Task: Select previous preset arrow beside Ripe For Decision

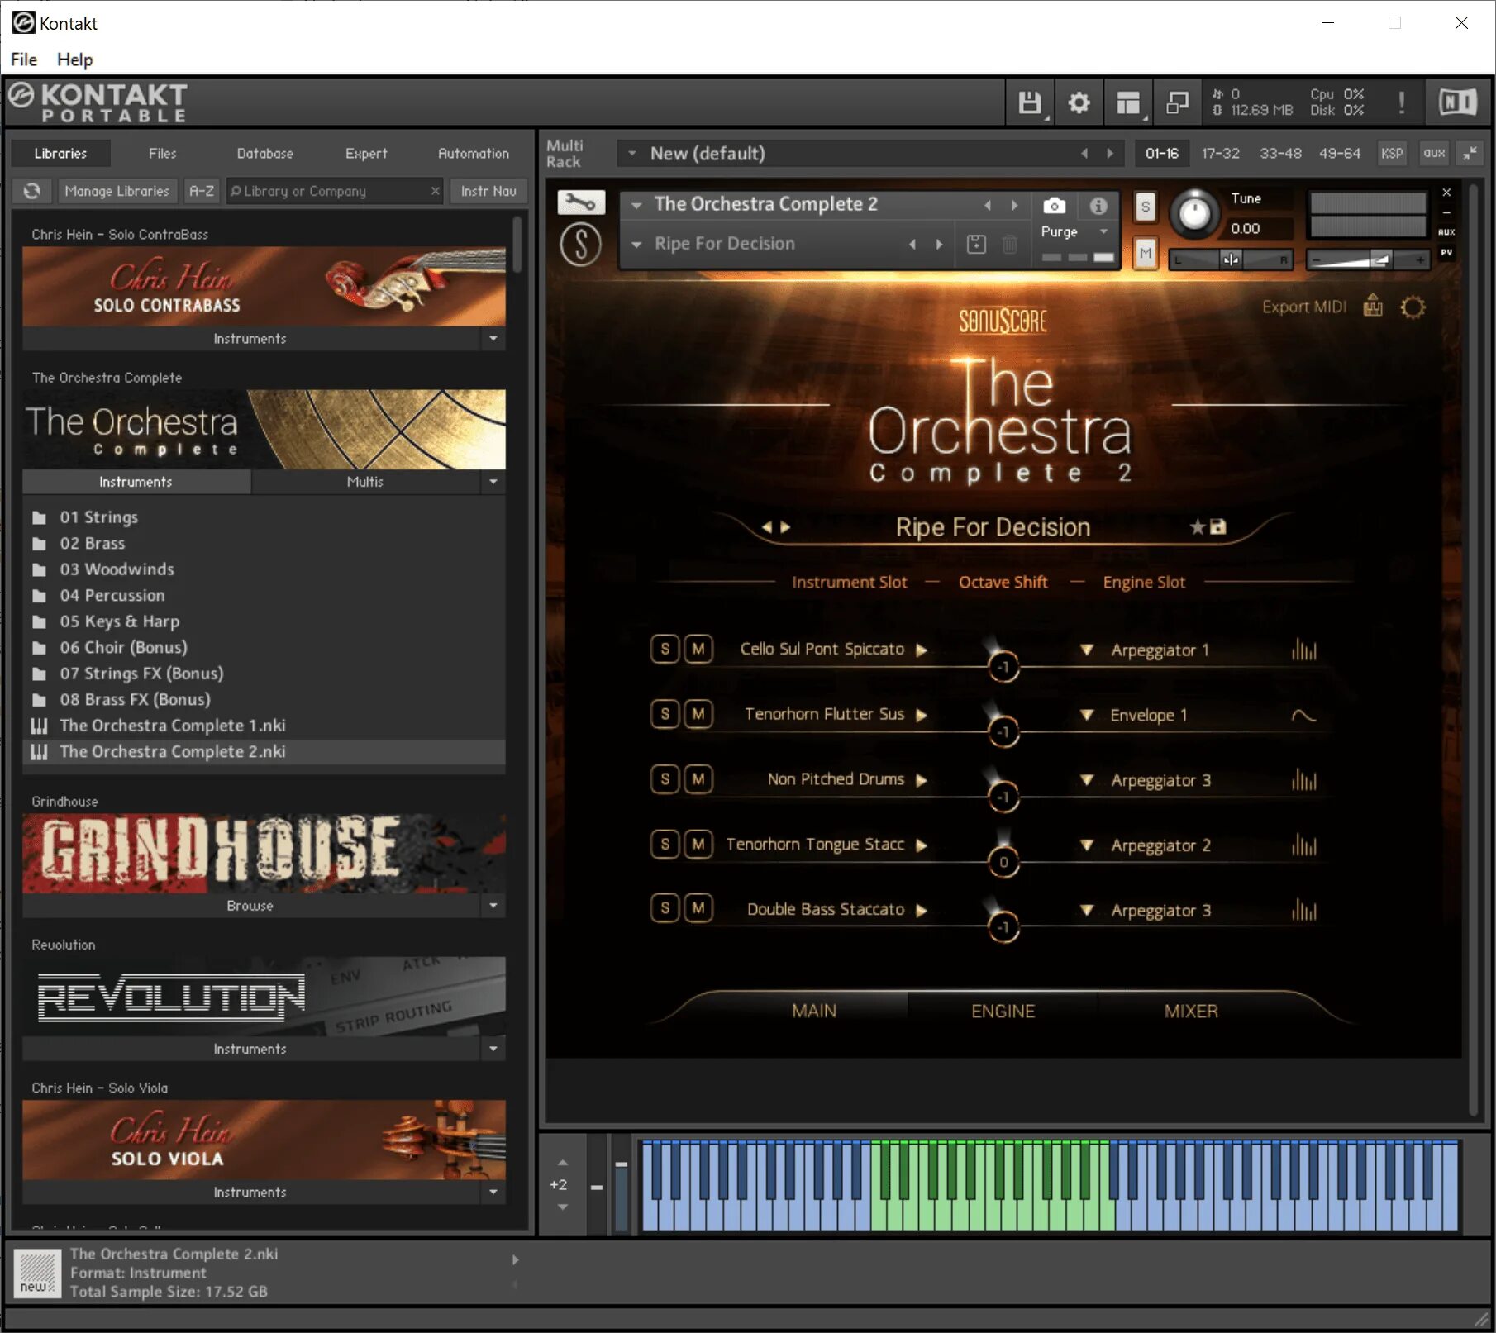Action: point(766,526)
